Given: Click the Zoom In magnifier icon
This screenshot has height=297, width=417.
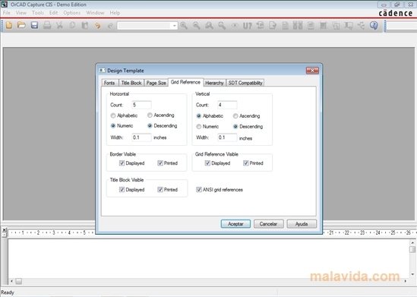Looking at the screenshot, I should pyautogui.click(x=184, y=25).
